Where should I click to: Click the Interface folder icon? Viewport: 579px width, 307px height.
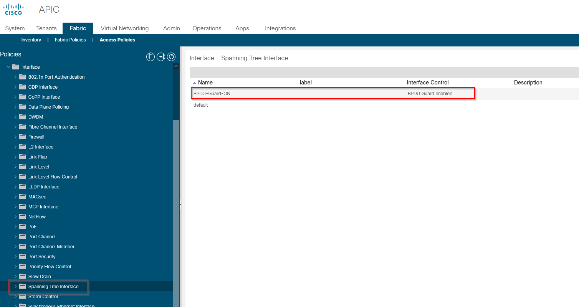pos(16,67)
